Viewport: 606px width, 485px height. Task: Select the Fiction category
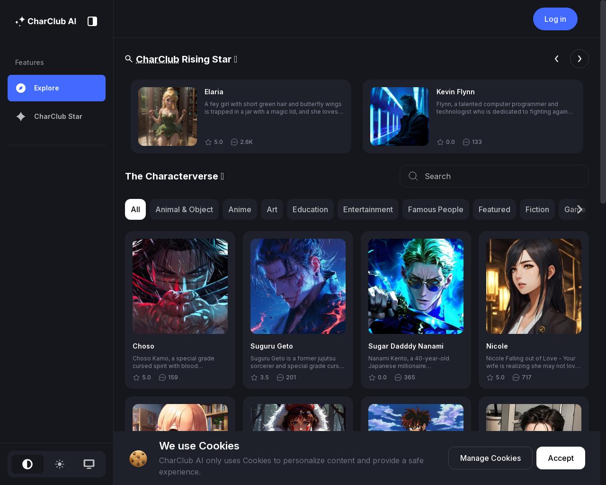click(x=537, y=209)
